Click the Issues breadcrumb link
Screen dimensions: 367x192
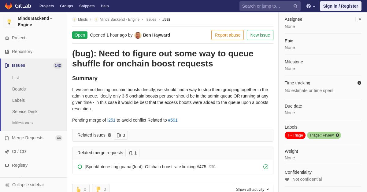point(151,20)
